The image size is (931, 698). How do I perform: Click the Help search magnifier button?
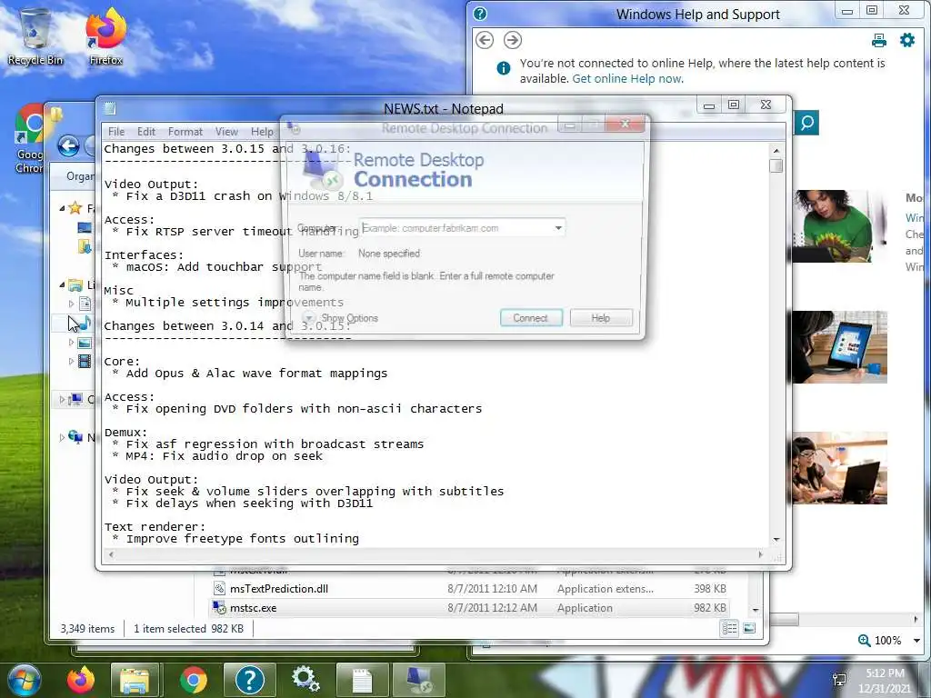pos(806,123)
